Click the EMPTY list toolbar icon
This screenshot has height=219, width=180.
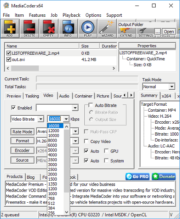[x=49, y=29]
